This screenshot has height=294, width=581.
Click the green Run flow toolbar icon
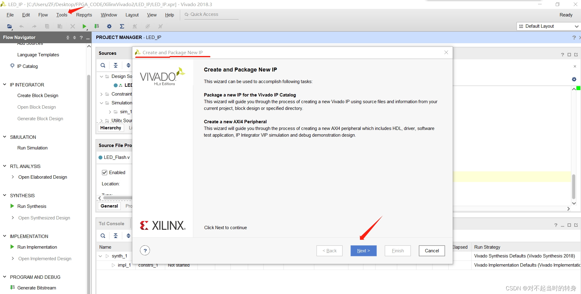(84, 26)
